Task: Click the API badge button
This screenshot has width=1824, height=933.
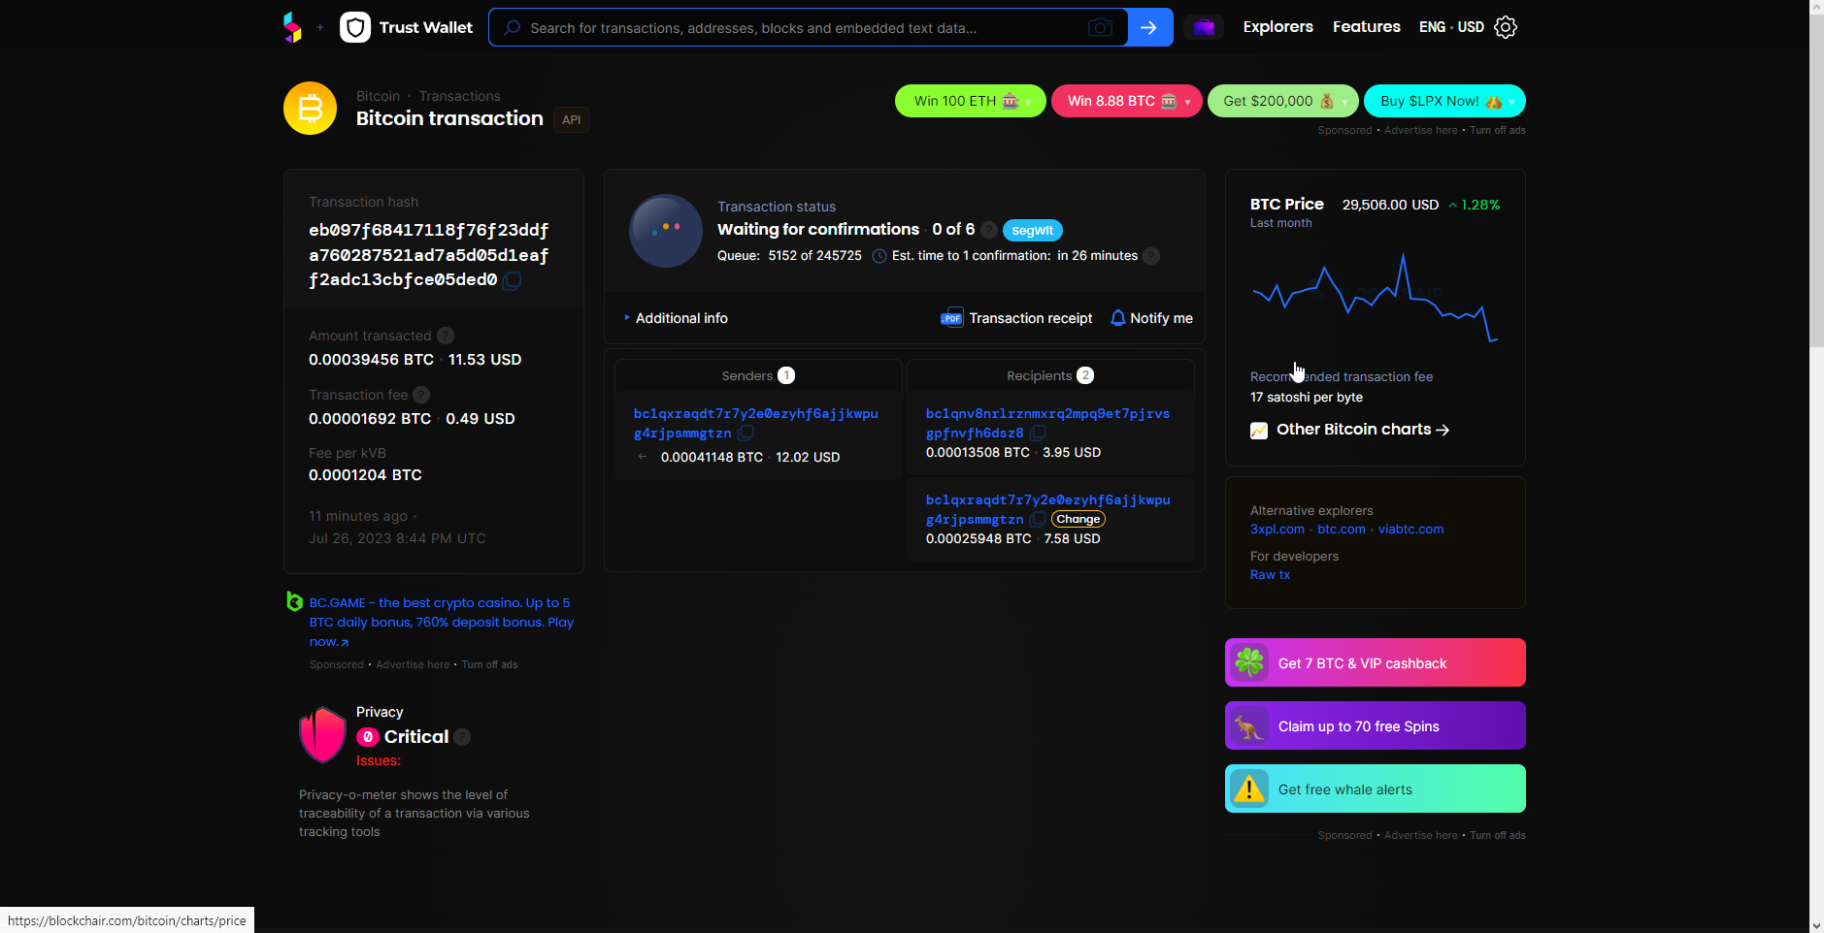Action: pyautogui.click(x=571, y=120)
